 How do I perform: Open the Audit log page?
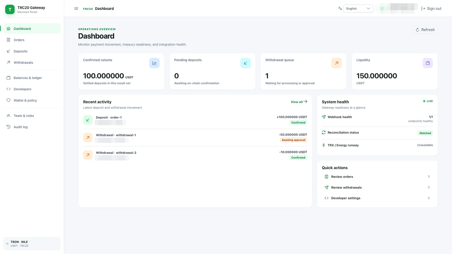32,127
